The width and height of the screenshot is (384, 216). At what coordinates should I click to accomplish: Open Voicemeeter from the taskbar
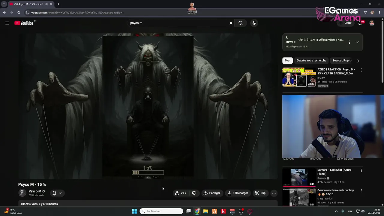(x=232, y=211)
